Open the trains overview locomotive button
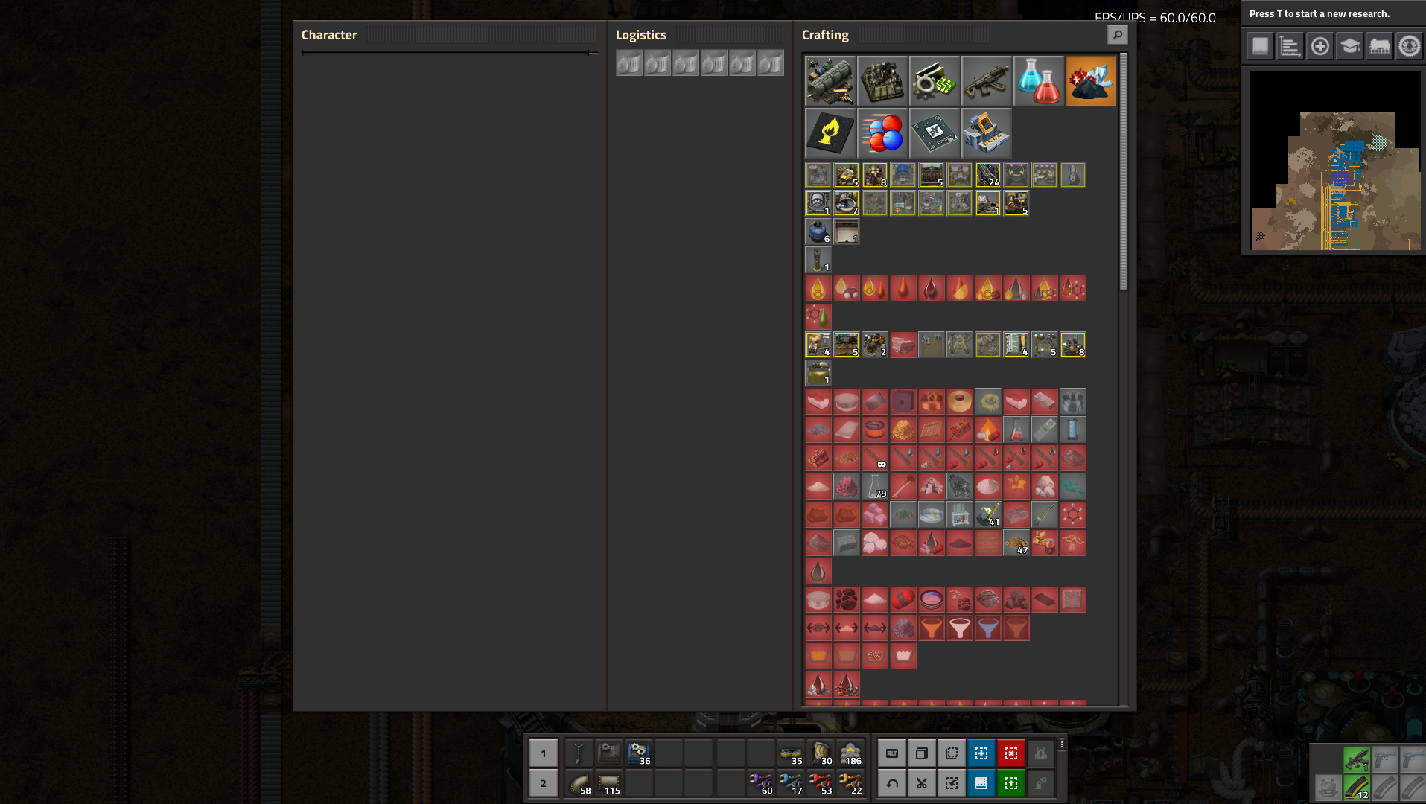1426x804 pixels. tap(1380, 46)
